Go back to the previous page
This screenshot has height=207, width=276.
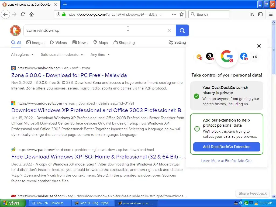(5, 14)
